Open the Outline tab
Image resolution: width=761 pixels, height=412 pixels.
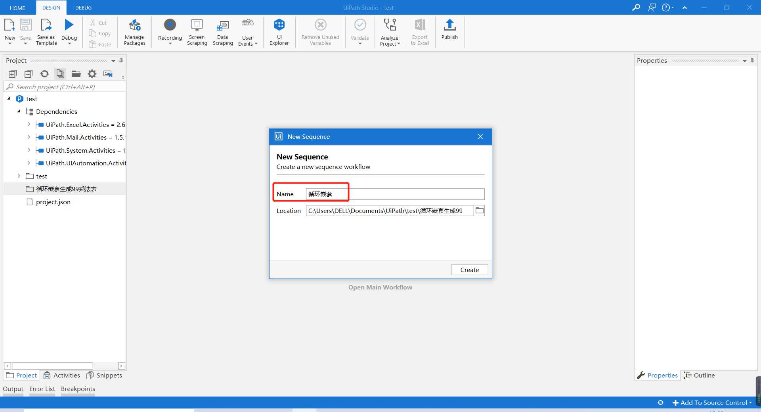700,375
